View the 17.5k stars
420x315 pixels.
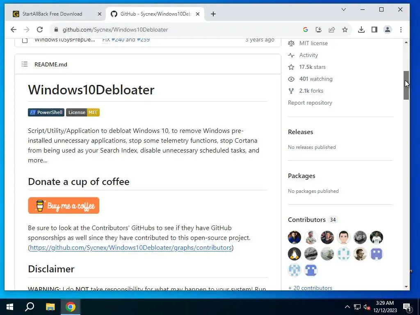pyautogui.click(x=312, y=67)
